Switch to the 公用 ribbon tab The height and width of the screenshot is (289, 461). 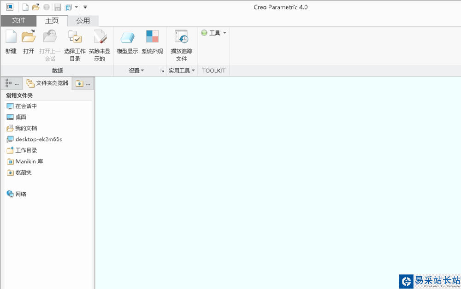click(x=83, y=21)
